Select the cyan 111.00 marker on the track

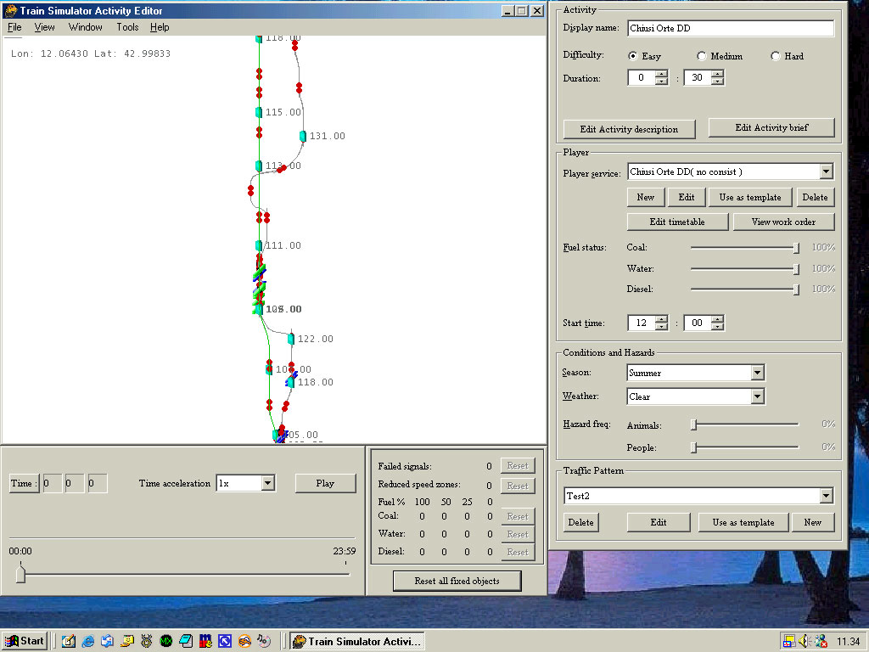pyautogui.click(x=258, y=245)
